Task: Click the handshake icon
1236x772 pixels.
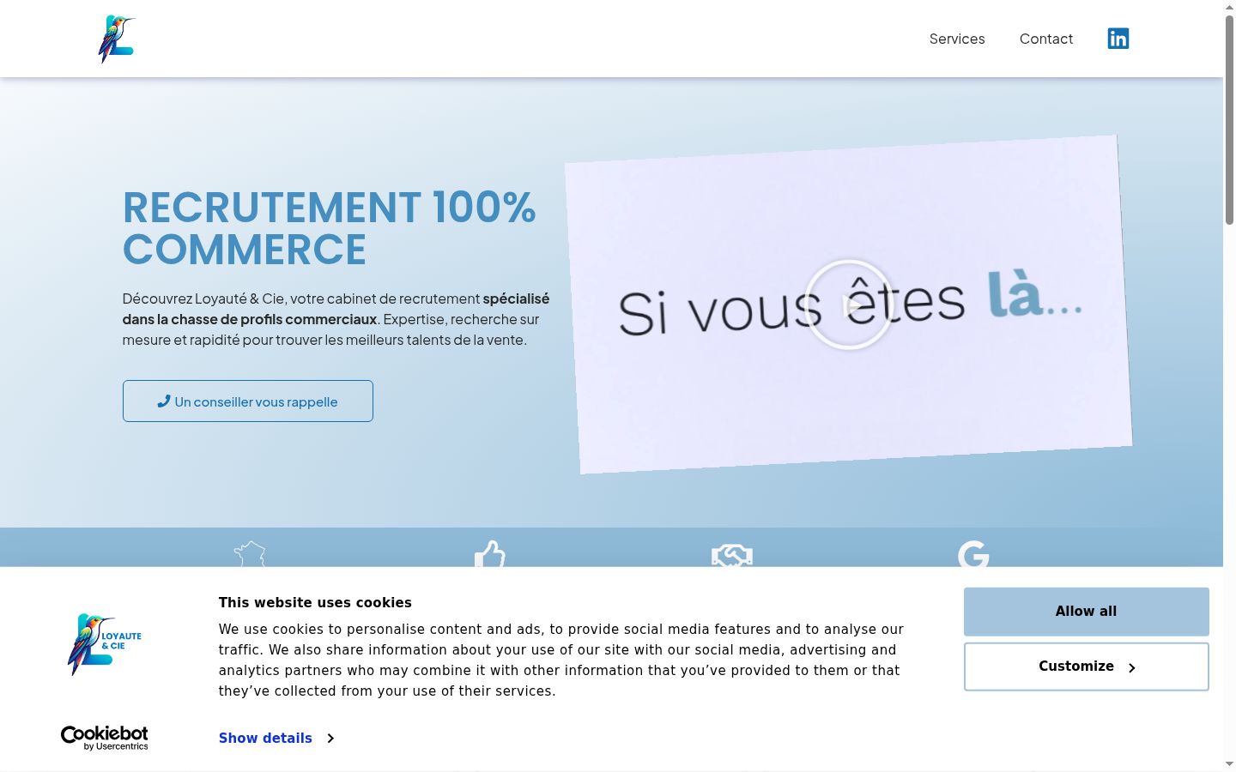Action: pos(732,556)
